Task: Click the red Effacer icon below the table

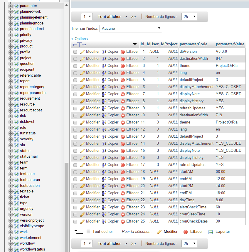Action: pos(186,232)
